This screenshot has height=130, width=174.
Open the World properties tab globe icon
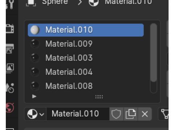coord(10,108)
